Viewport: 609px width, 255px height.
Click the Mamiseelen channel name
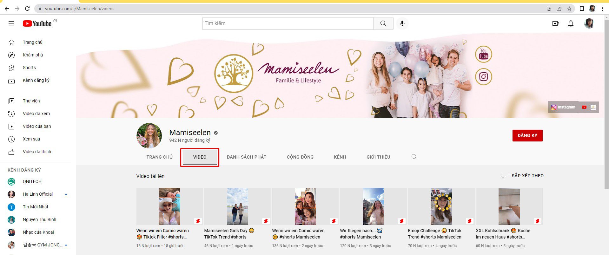190,133
